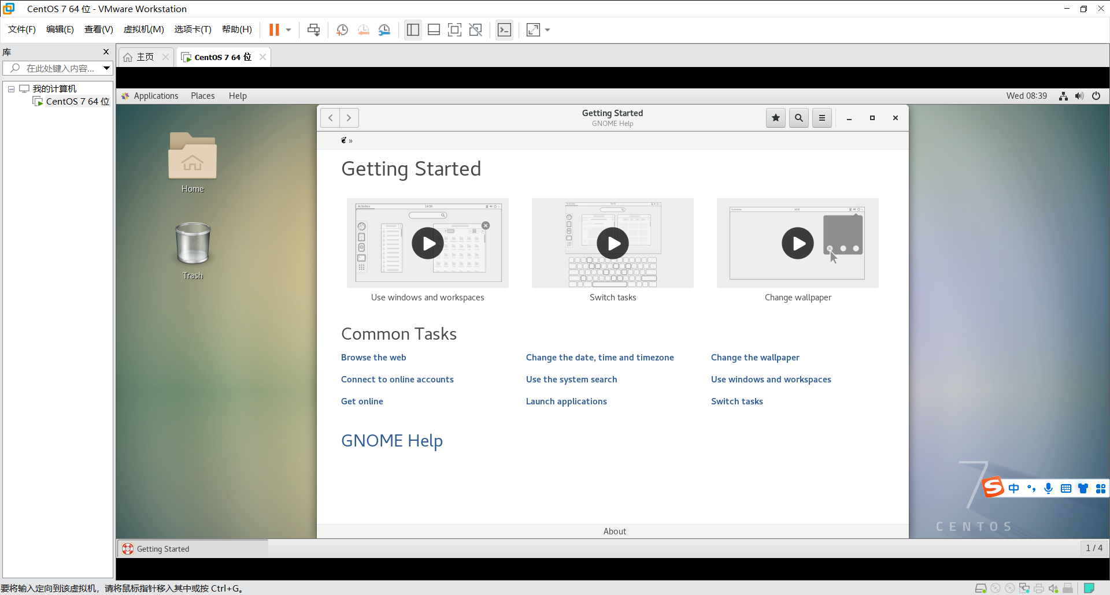Open the network status icon in GNOME panel

tap(1063, 96)
